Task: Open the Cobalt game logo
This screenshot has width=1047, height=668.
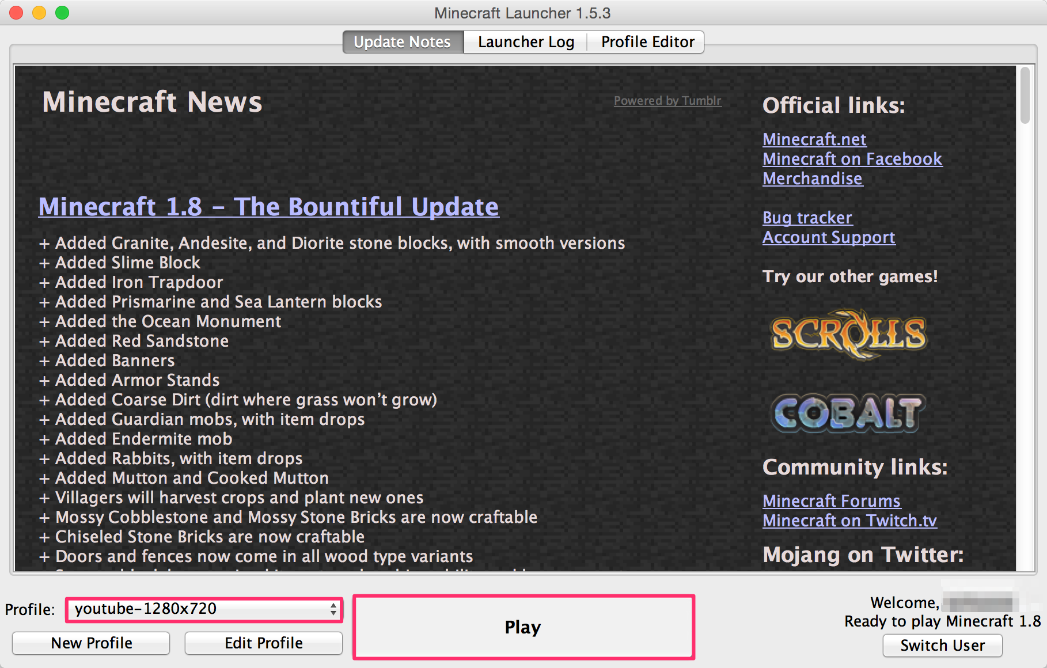Action: click(x=848, y=413)
